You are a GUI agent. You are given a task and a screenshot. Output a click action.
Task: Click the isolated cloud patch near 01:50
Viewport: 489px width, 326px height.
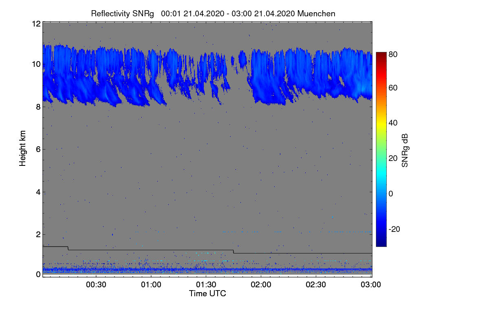point(243,59)
